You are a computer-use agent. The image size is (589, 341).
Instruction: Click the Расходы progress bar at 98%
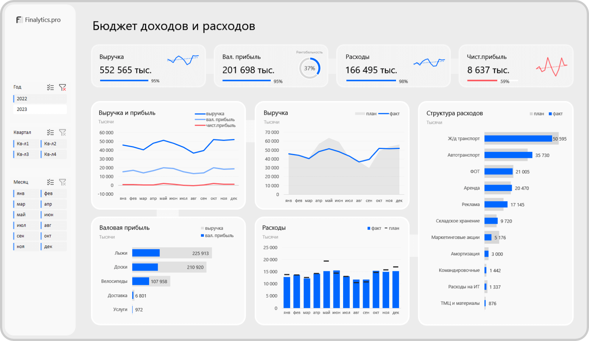tap(371, 80)
